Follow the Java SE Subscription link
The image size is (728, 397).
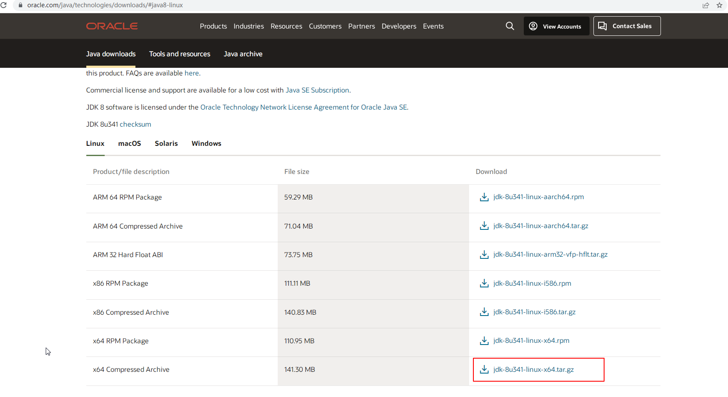[x=317, y=90]
